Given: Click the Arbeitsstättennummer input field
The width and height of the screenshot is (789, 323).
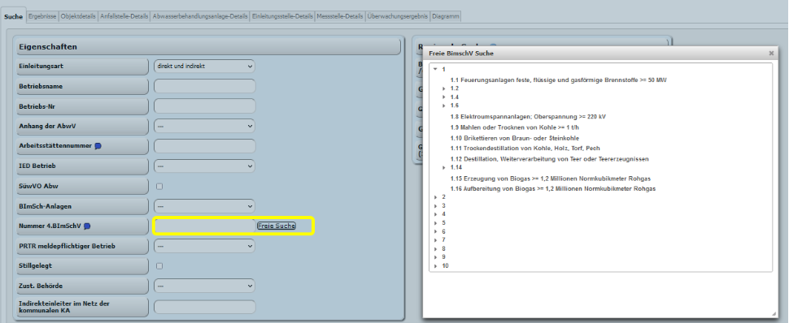Looking at the screenshot, I should point(204,146).
